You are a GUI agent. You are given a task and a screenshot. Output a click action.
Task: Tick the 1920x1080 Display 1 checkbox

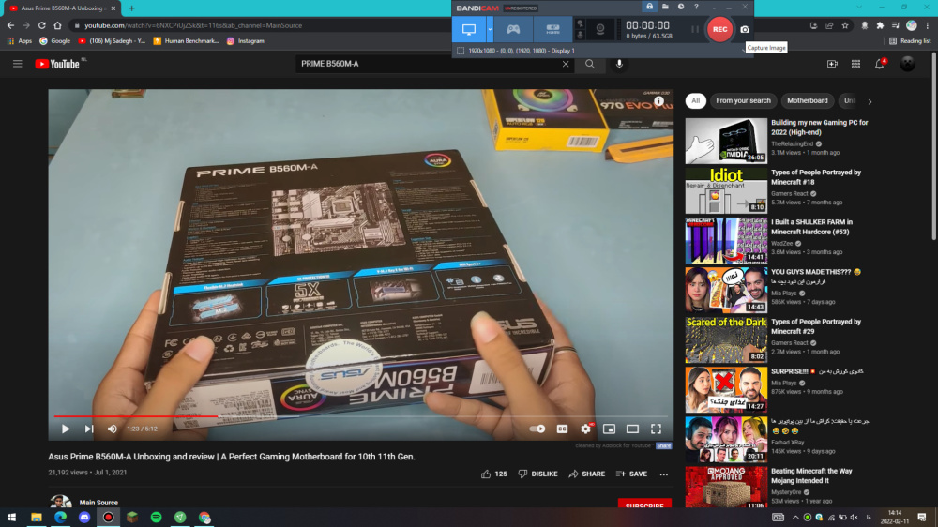[461, 51]
